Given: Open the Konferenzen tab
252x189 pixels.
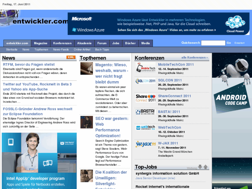Looking at the screenshot, I should pos(62,43).
